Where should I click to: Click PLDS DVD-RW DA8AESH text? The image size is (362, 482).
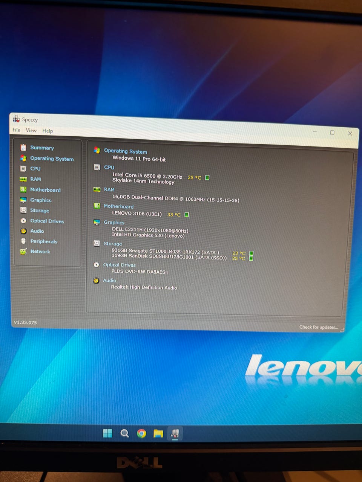tap(140, 272)
